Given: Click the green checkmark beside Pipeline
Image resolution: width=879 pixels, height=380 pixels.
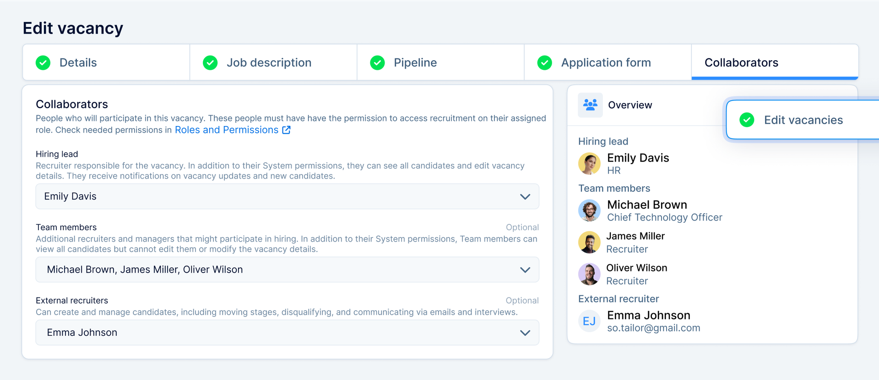Looking at the screenshot, I should tap(377, 63).
